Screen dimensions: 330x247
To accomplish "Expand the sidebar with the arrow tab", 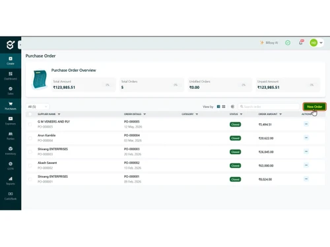I will 20,45.
